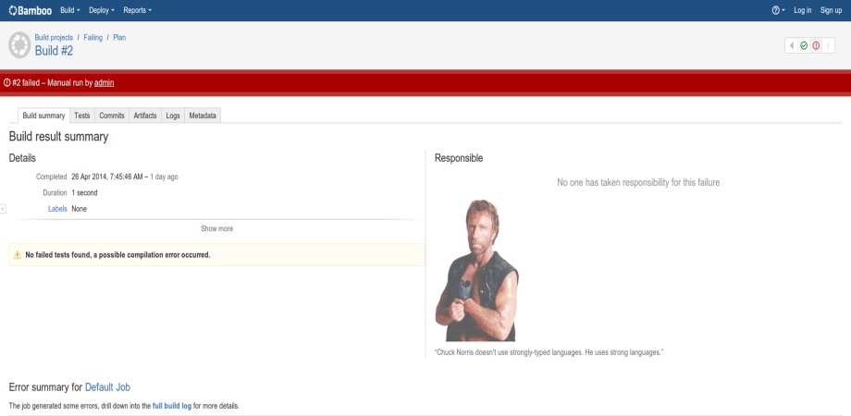
Task: Click the next build right arrow
Action: point(829,45)
